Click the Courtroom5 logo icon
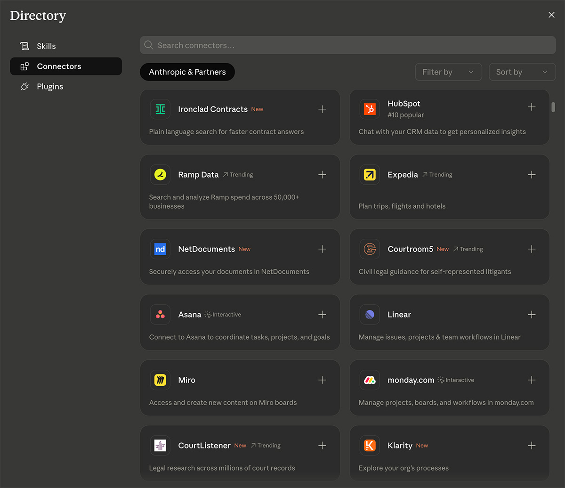This screenshot has width=565, height=488. pos(370,249)
